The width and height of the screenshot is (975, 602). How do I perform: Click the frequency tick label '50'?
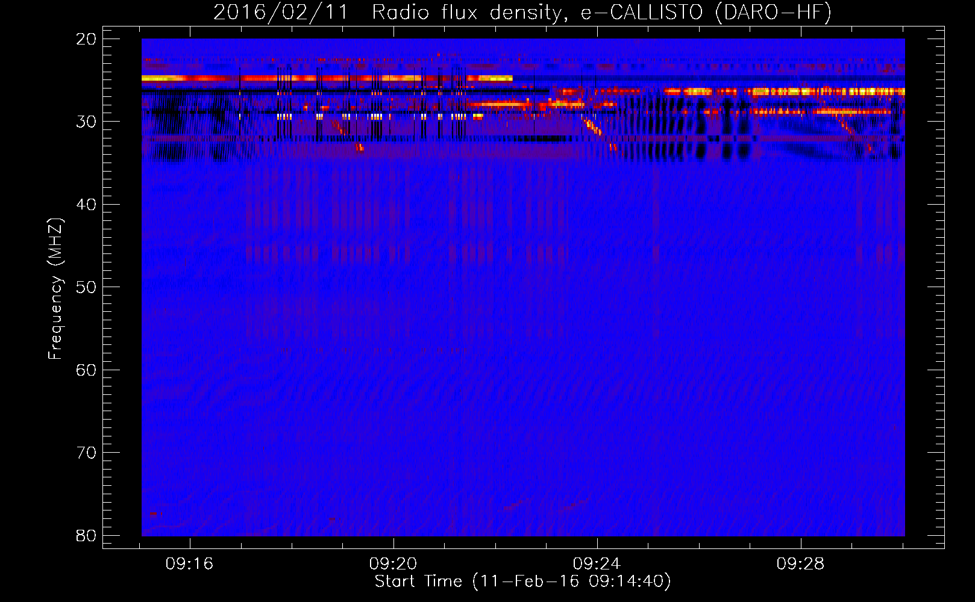86,287
